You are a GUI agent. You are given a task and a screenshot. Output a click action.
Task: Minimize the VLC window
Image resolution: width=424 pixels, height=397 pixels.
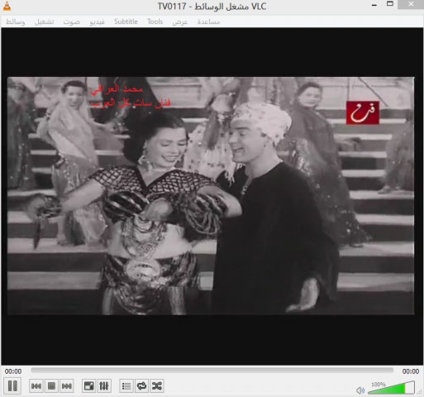point(374,5)
